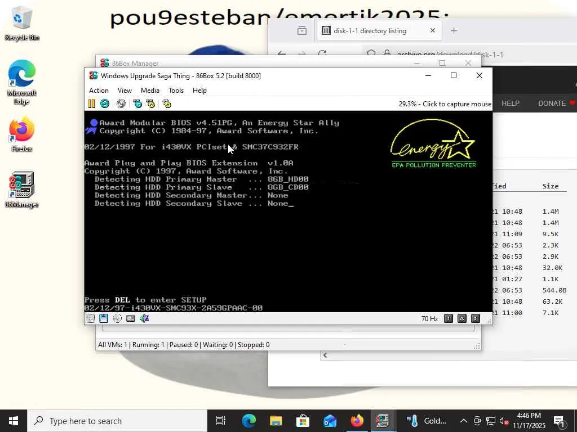Screen dimensions: 577x432
Task: Click the sound speaker status icon
Action: (x=144, y=318)
